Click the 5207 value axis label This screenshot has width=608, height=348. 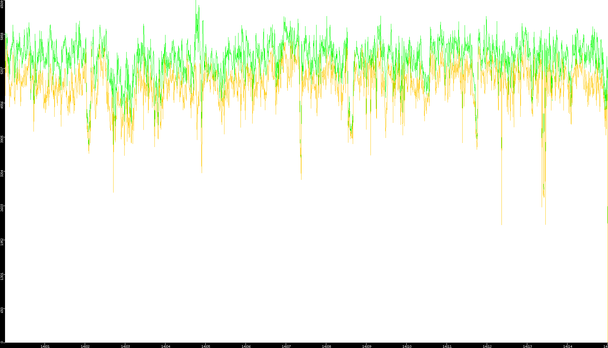[2, 70]
